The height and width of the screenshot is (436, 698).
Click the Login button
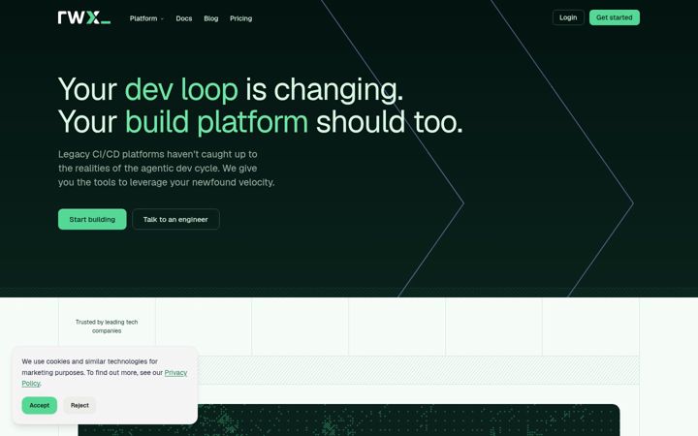point(568,17)
